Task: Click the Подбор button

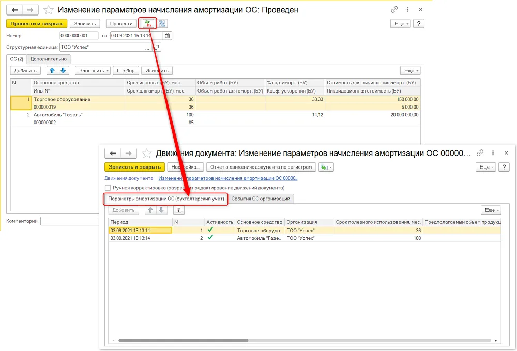Action: (126, 70)
